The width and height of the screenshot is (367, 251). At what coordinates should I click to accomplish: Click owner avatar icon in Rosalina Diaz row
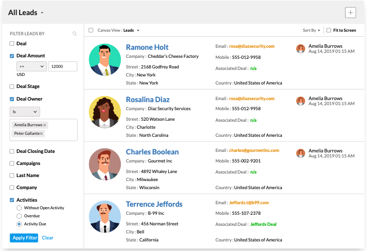[x=301, y=101]
